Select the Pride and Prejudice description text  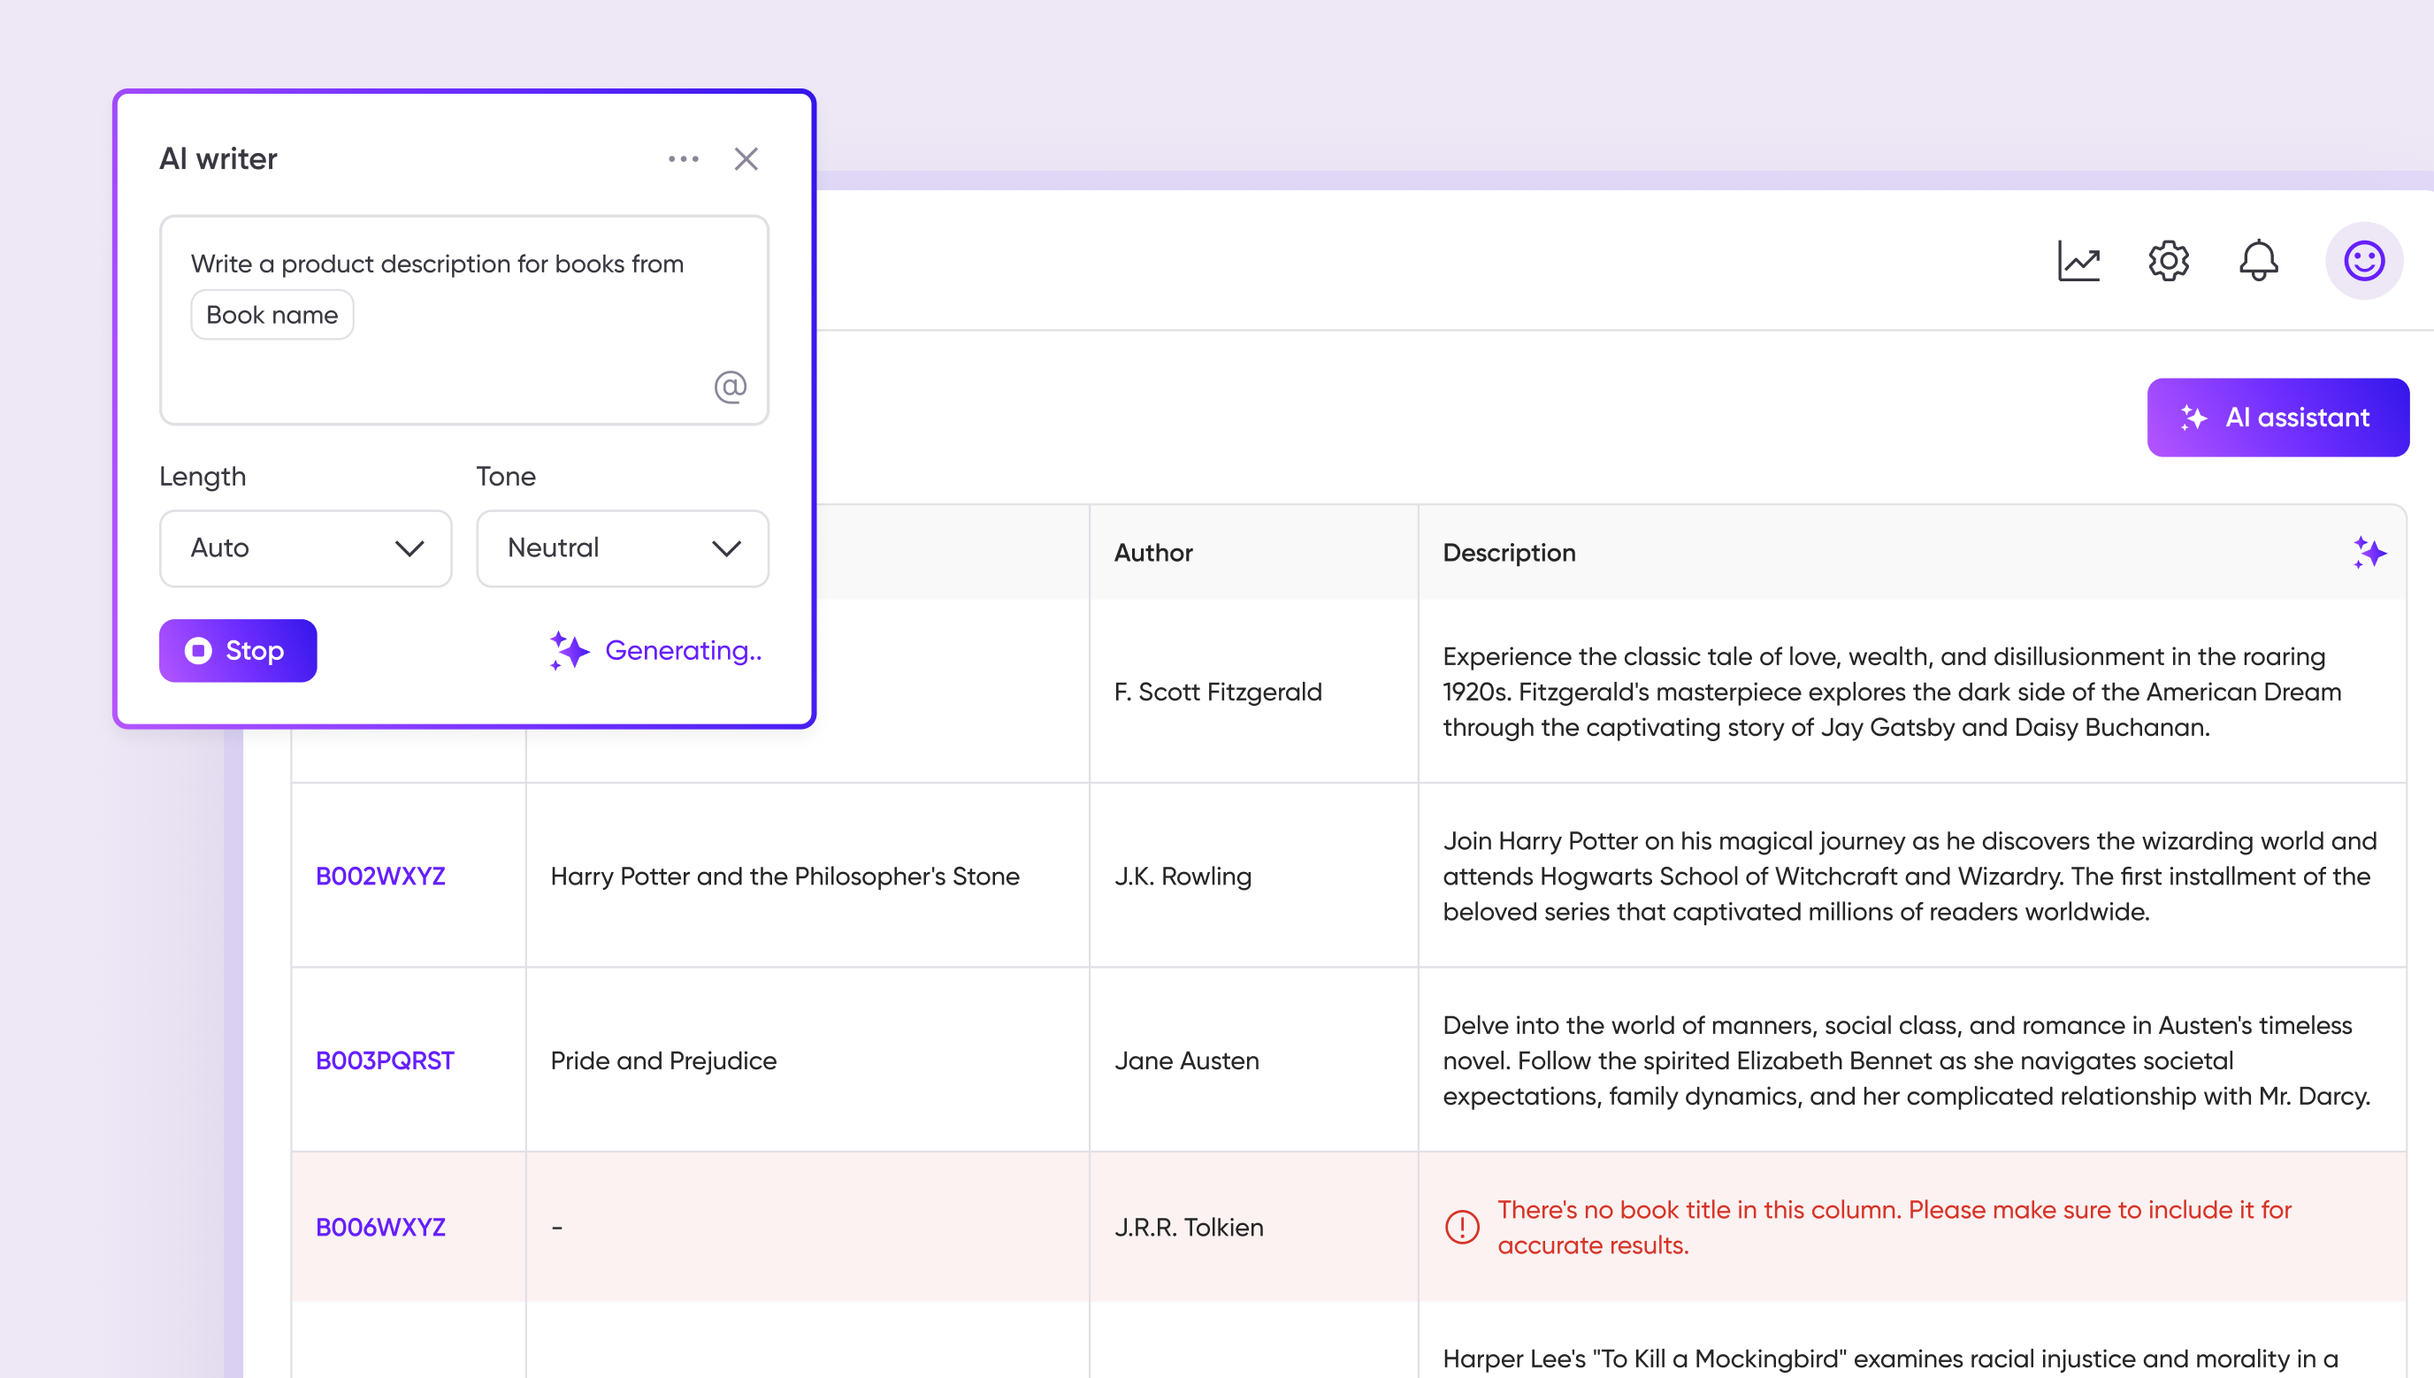pyautogui.click(x=1906, y=1061)
